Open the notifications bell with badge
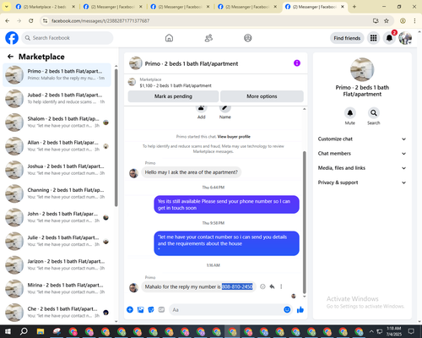The height and width of the screenshot is (338, 422). tap(389, 38)
